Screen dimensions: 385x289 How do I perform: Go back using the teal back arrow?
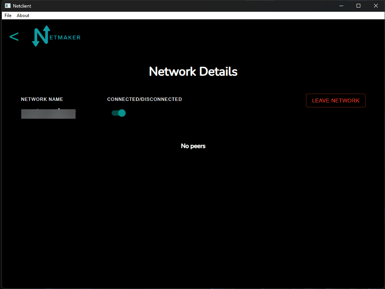click(14, 37)
